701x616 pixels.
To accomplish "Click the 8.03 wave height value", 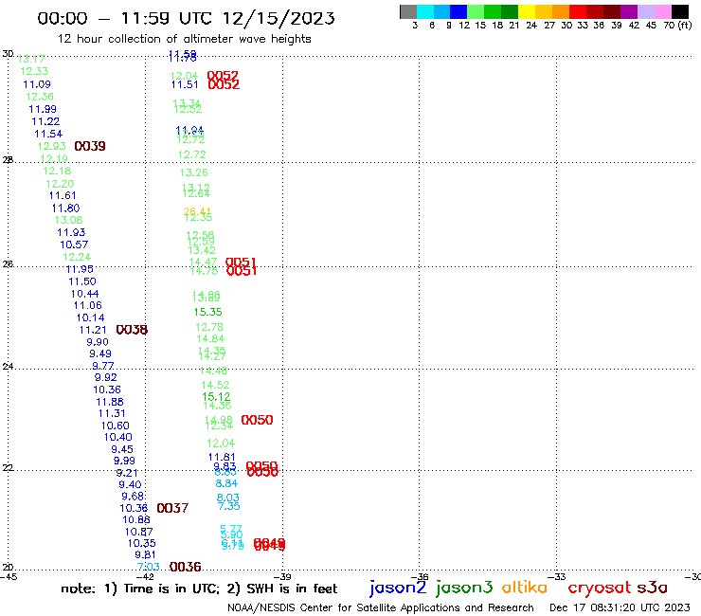I will 228,498.
